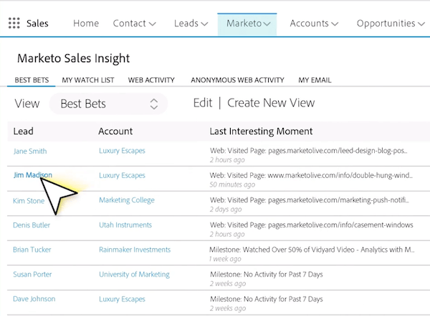Open lead Dave Johnson
Screen dimensions: 430x316
(x=34, y=299)
